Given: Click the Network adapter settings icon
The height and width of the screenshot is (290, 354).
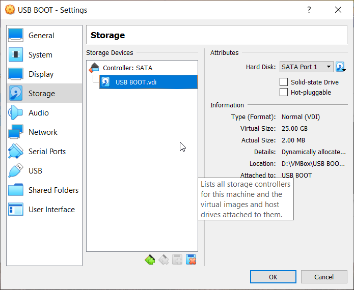Looking at the screenshot, I should coord(16,132).
